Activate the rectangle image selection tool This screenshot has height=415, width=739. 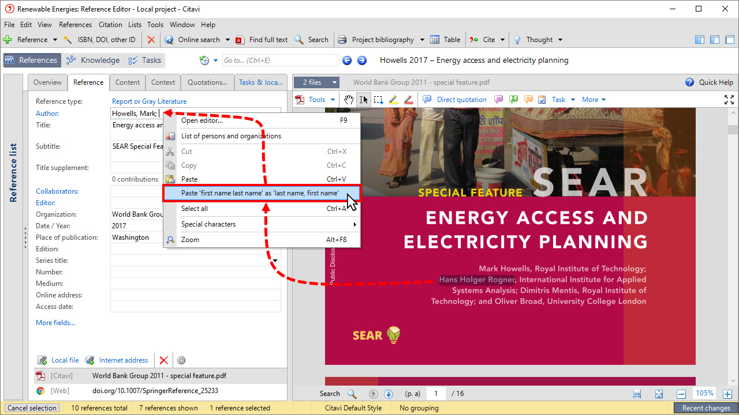379,100
